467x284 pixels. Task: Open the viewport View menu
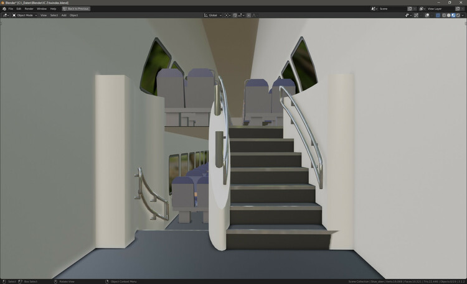44,16
